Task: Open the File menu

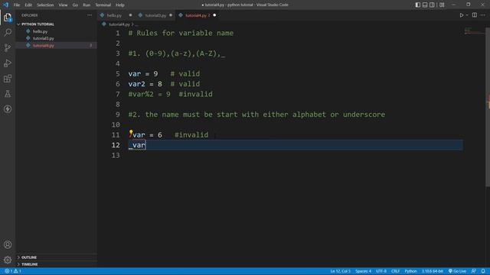Action: coord(17,5)
